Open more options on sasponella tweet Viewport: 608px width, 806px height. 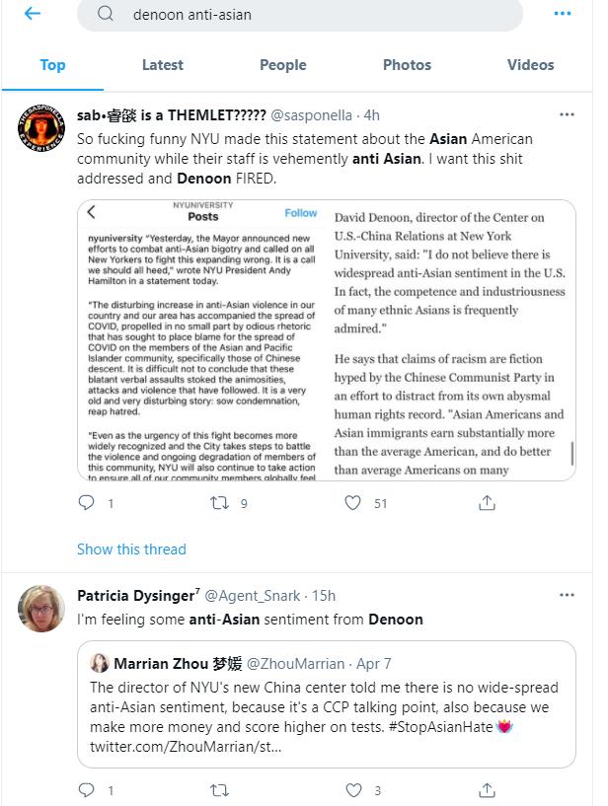coord(567,114)
